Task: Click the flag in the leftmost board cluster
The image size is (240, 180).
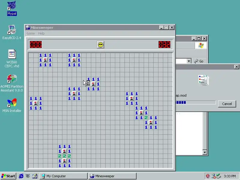Action: tap(36, 103)
